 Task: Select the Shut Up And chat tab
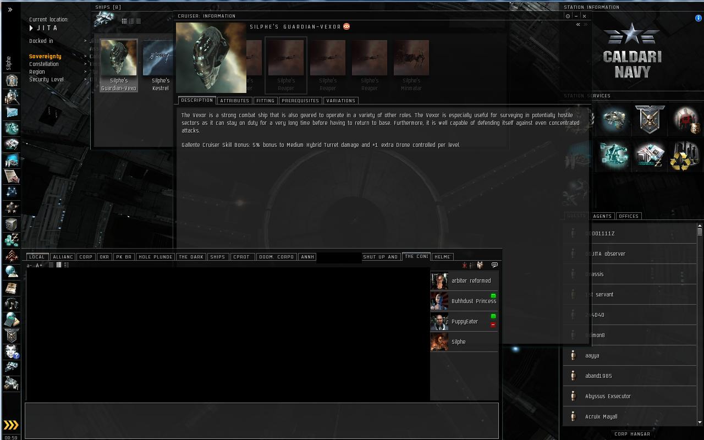(381, 257)
